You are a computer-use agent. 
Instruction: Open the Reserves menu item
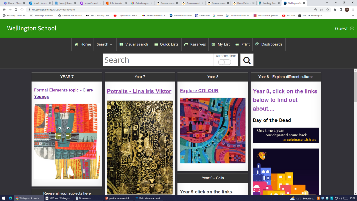(x=195, y=44)
